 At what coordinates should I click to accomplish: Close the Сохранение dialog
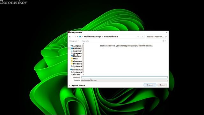[x=166, y=32]
